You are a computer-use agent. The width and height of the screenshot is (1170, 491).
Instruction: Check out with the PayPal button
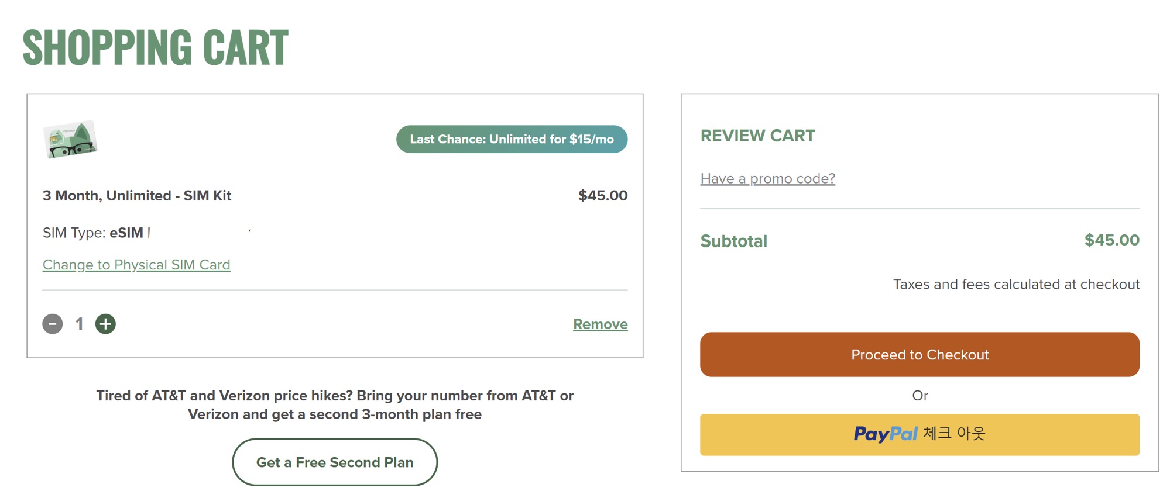919,435
